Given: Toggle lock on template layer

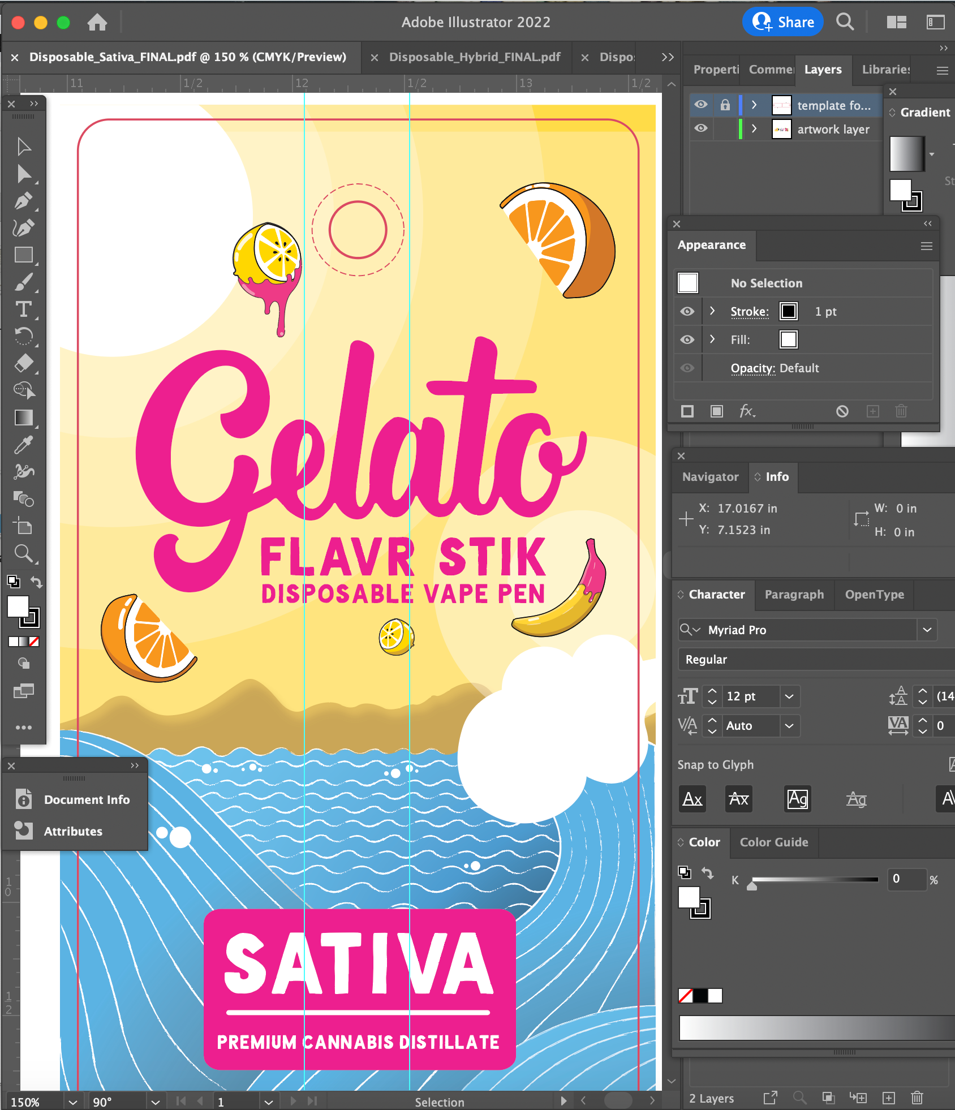Looking at the screenshot, I should coord(725,105).
